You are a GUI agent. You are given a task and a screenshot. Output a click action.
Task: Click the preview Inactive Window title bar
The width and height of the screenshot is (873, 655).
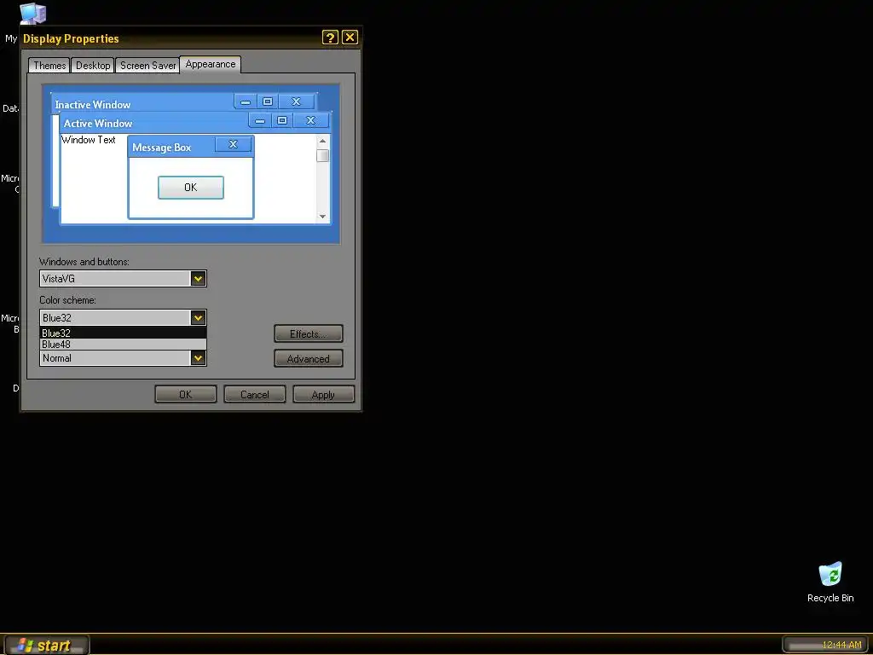[185, 103]
